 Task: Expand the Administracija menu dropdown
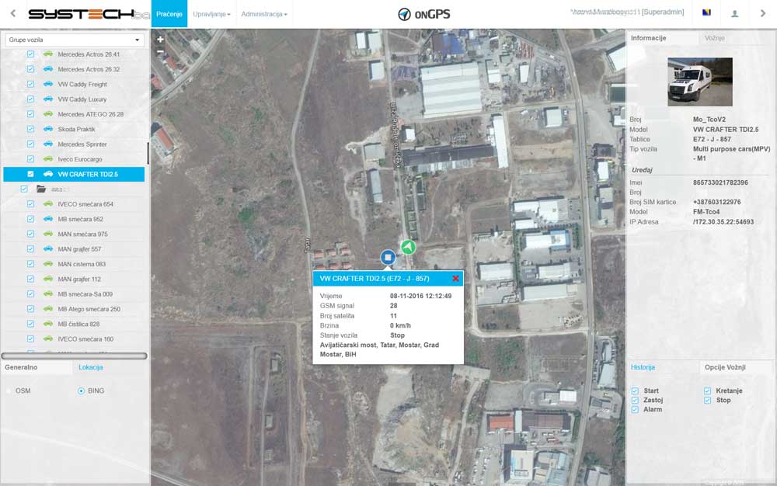263,14
